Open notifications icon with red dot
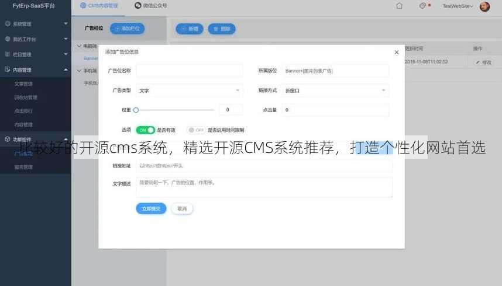 425,6
